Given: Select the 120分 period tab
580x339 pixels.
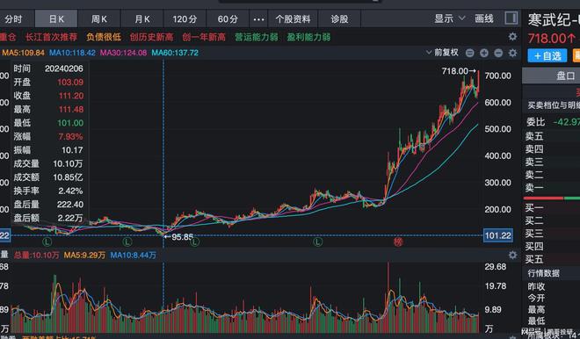Looking at the screenshot, I should point(185,18).
